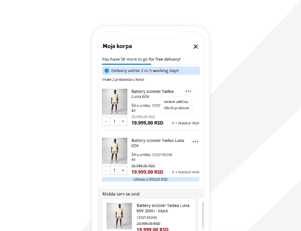The height and width of the screenshot is (231, 301).
Task: Open the second Battery scooter Yadea Luna 60V title
Action: (157, 143)
